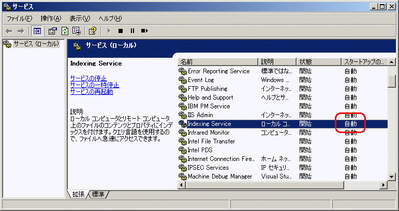Click the Show/Hide Console Tree toolbar icon

pos(38,31)
